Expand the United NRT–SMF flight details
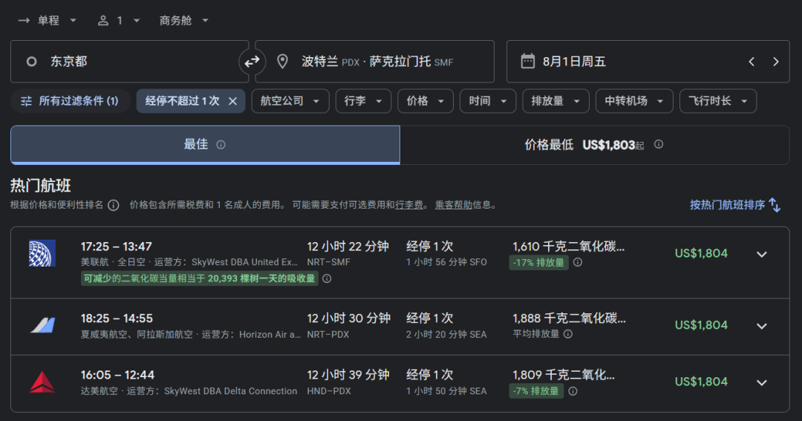This screenshot has width=802, height=421. pos(761,254)
